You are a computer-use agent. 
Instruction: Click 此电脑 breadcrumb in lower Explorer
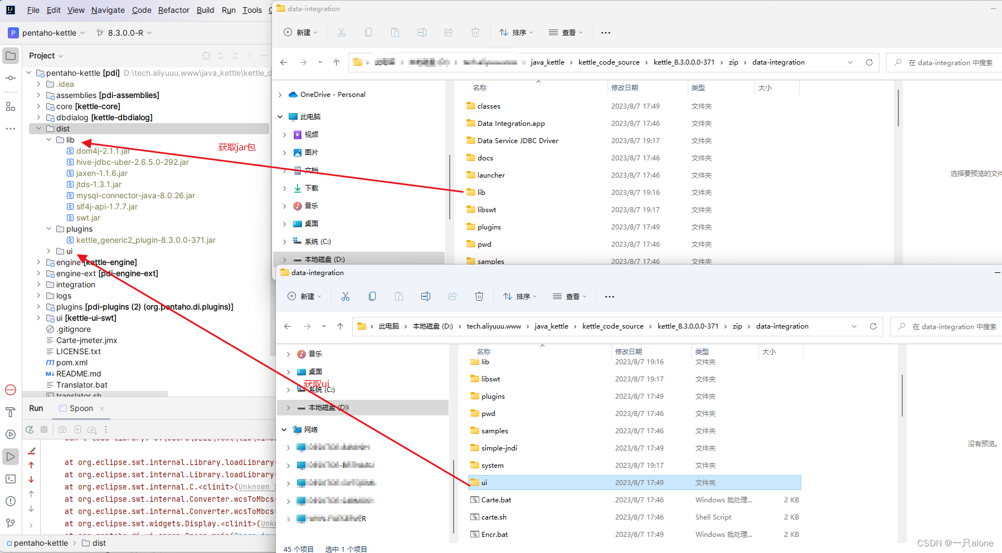click(x=389, y=326)
